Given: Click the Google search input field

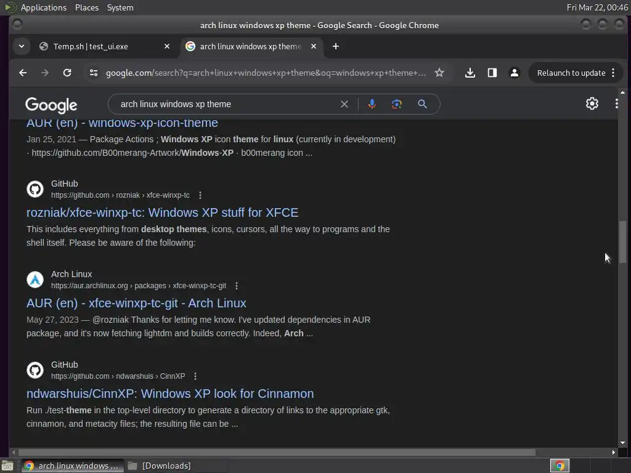Looking at the screenshot, I should tap(227, 104).
